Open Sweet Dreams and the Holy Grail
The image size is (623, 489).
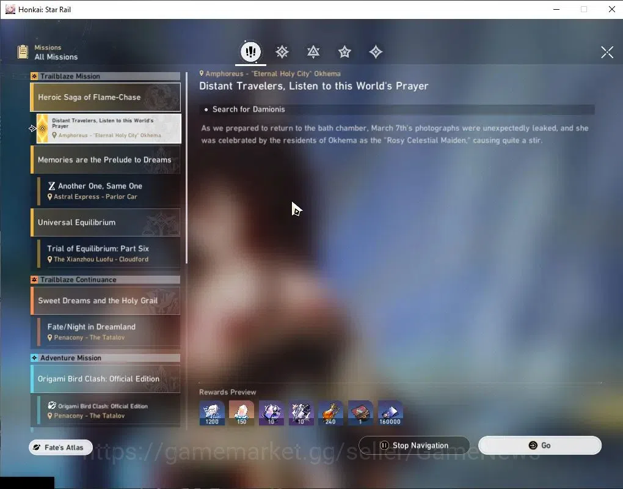(106, 301)
